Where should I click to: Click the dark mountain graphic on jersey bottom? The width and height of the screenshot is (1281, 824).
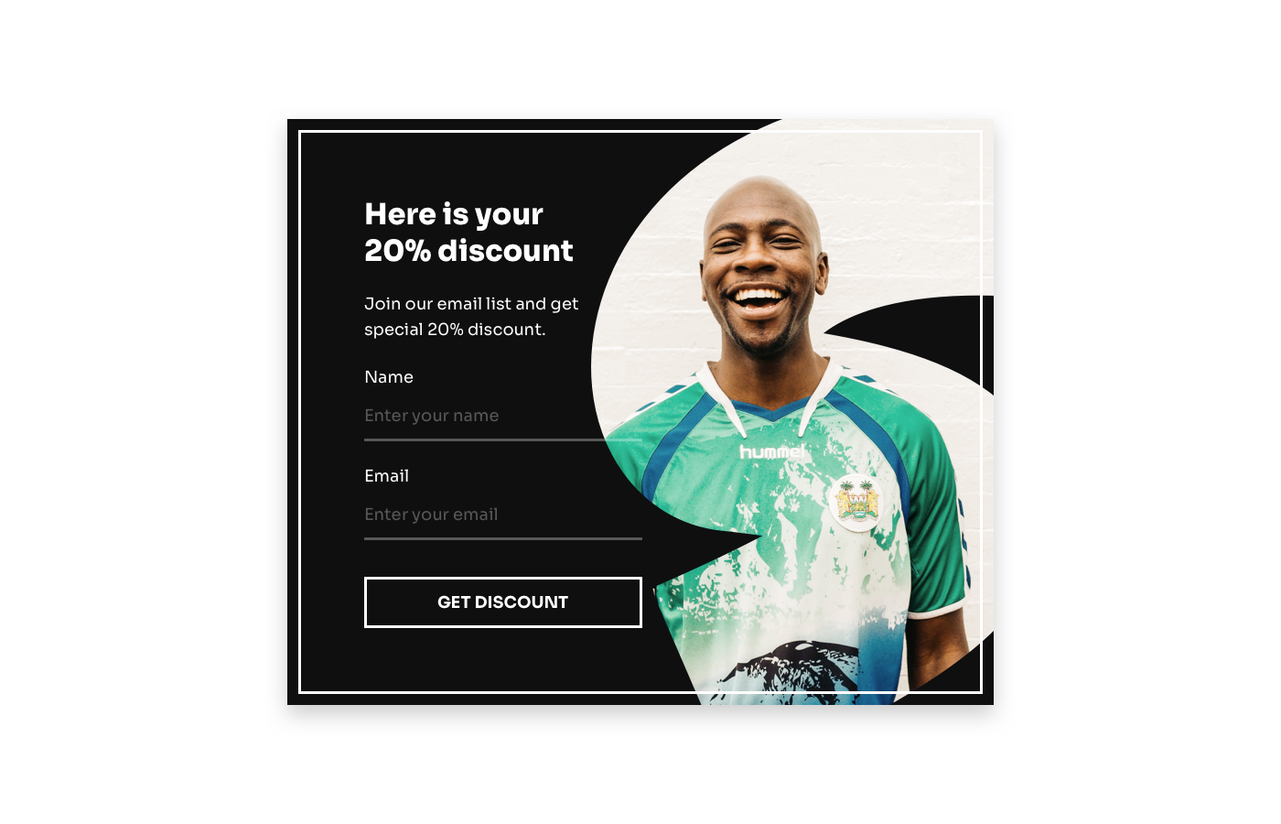(x=789, y=673)
